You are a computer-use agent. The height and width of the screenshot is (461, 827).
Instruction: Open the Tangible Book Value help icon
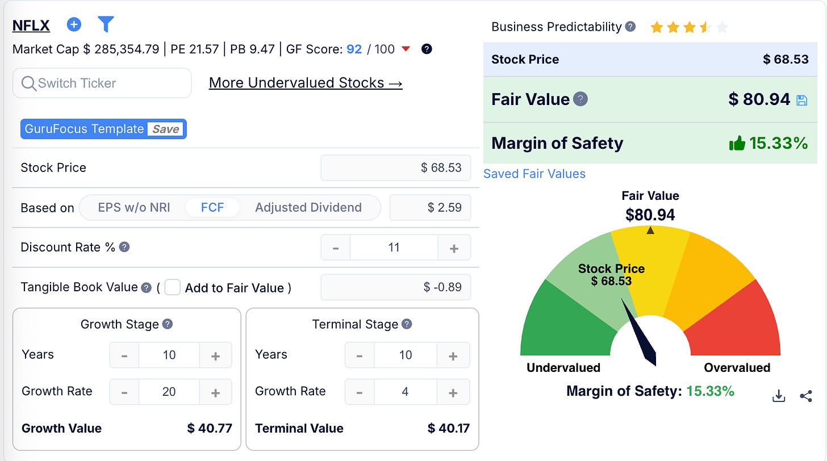click(x=147, y=287)
